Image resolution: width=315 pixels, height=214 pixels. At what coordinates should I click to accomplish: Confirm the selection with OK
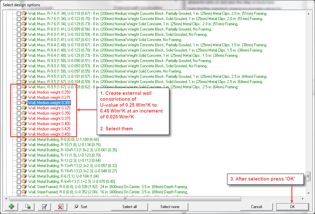click(x=292, y=207)
